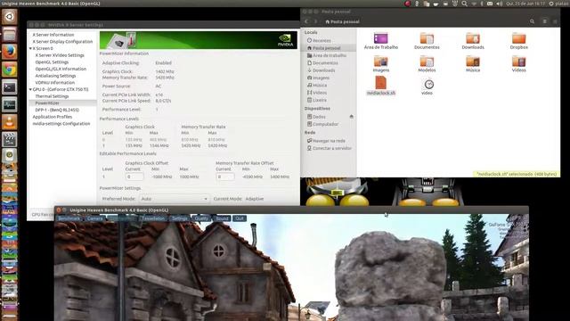Click the Tessellation button in Heaven
The width and height of the screenshot is (570, 321).
tap(152, 218)
